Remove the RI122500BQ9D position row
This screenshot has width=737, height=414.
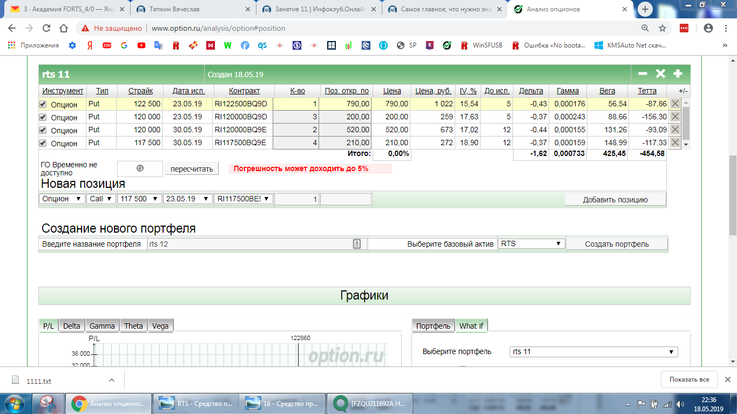click(x=675, y=104)
